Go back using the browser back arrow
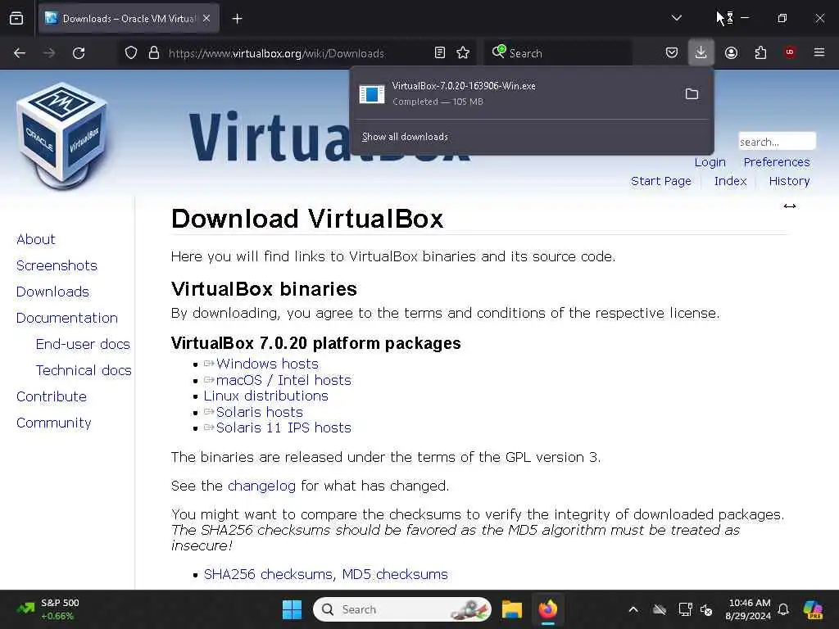 pyautogui.click(x=20, y=53)
